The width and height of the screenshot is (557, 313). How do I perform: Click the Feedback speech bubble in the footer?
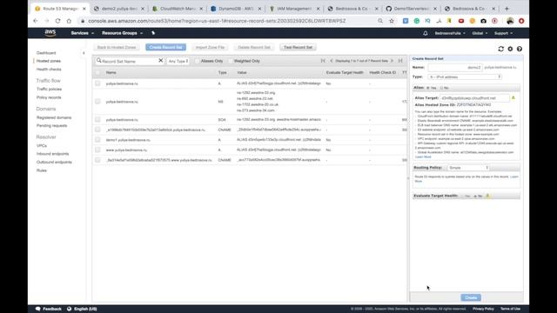[37, 309]
